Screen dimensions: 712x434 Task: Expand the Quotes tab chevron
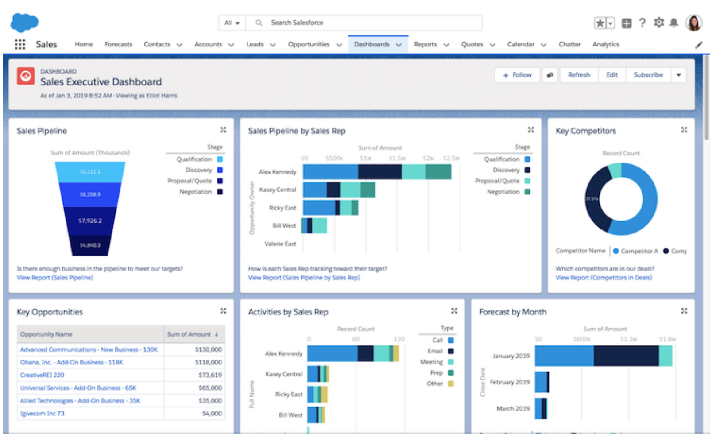click(x=492, y=45)
